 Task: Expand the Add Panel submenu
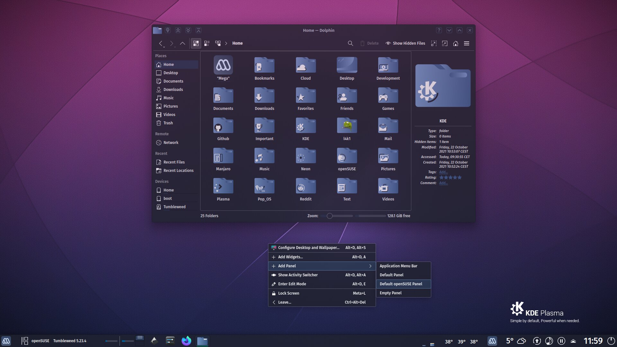pyautogui.click(x=322, y=266)
